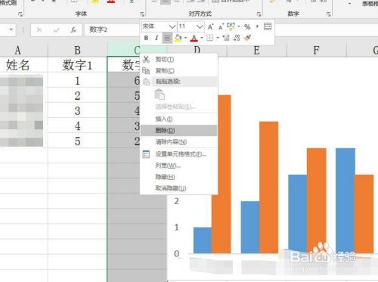378x282 pixels.
Task: Choose 清除内容(N) from context menu
Action: click(x=178, y=142)
